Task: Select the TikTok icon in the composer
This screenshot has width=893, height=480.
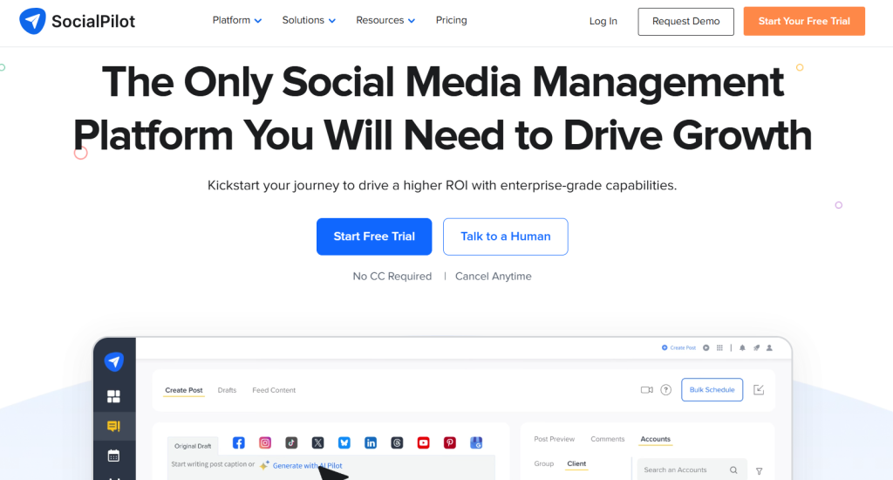Action: coord(291,443)
